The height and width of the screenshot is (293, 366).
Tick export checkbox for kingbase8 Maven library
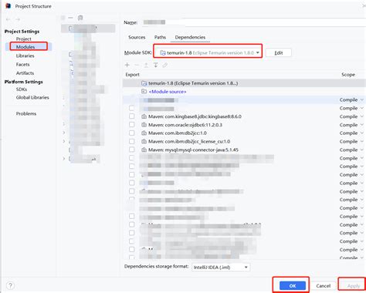tap(131, 116)
